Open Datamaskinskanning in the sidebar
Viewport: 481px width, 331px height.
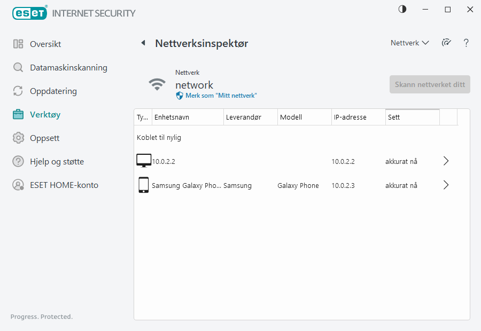68,68
